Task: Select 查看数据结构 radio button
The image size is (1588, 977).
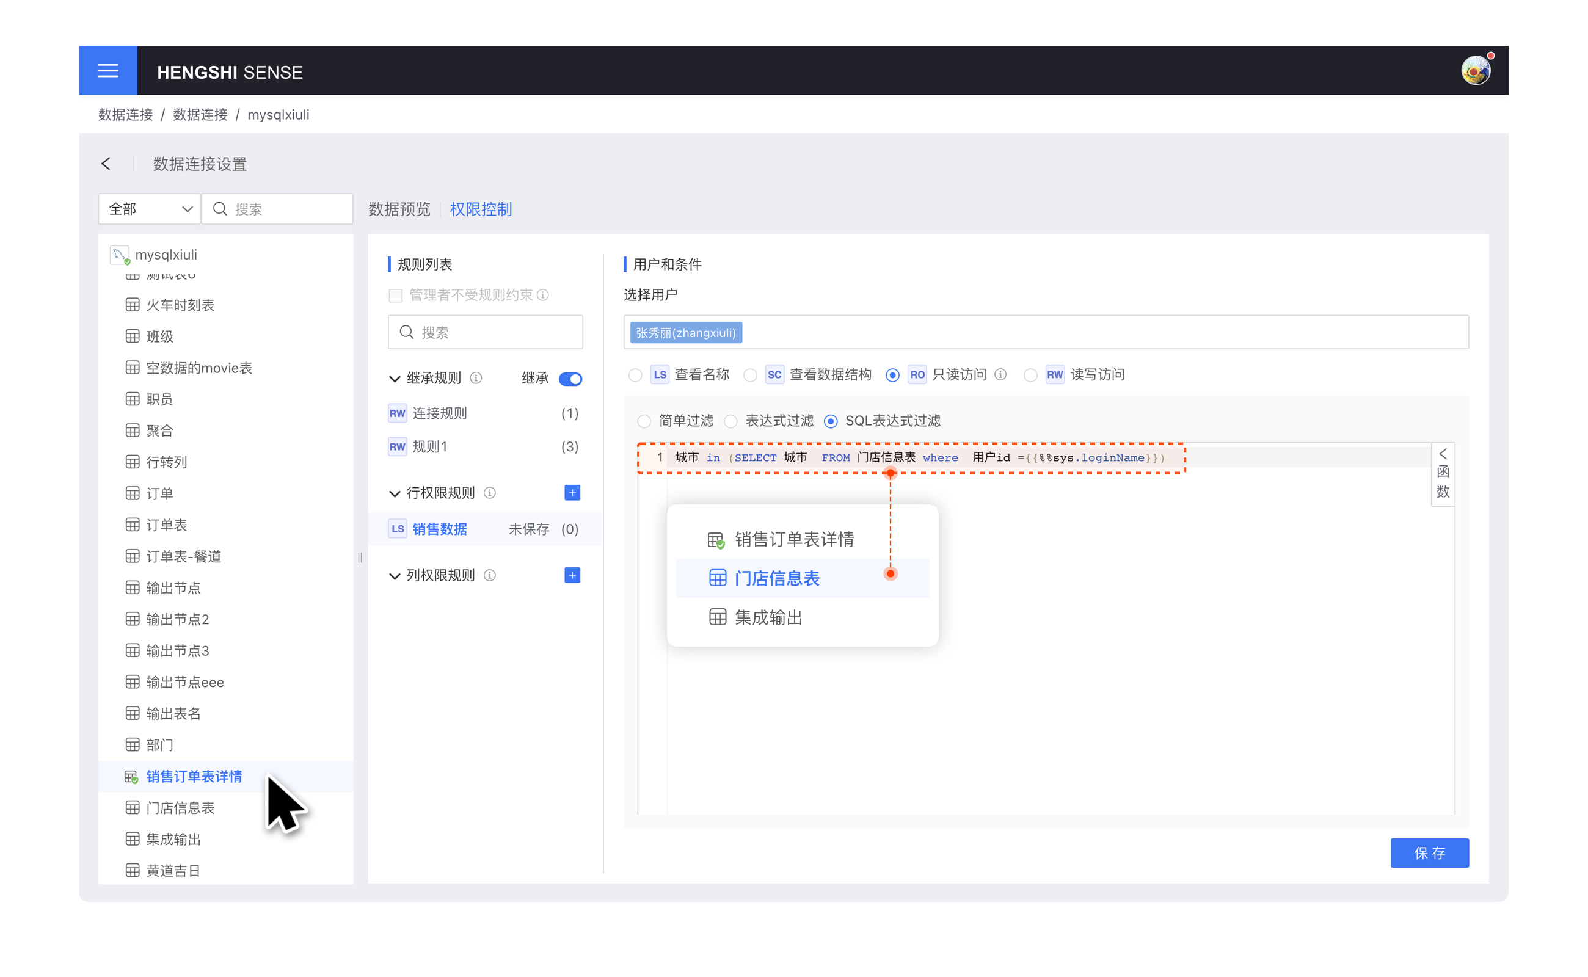Action: [750, 376]
